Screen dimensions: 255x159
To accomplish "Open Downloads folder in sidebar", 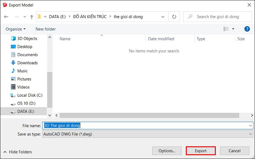I will 27,63.
